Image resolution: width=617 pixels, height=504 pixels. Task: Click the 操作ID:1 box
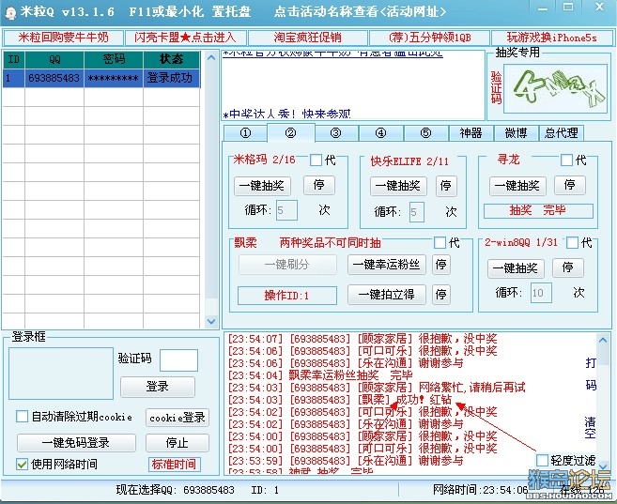point(286,296)
